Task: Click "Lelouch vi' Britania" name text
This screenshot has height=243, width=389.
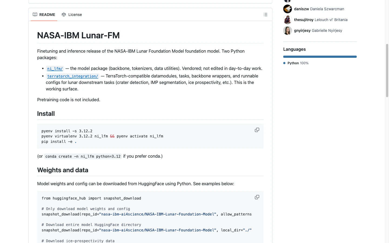Action: tap(331, 20)
